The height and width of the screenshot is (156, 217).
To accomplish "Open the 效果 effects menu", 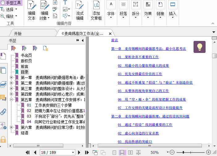I will click(148, 10).
